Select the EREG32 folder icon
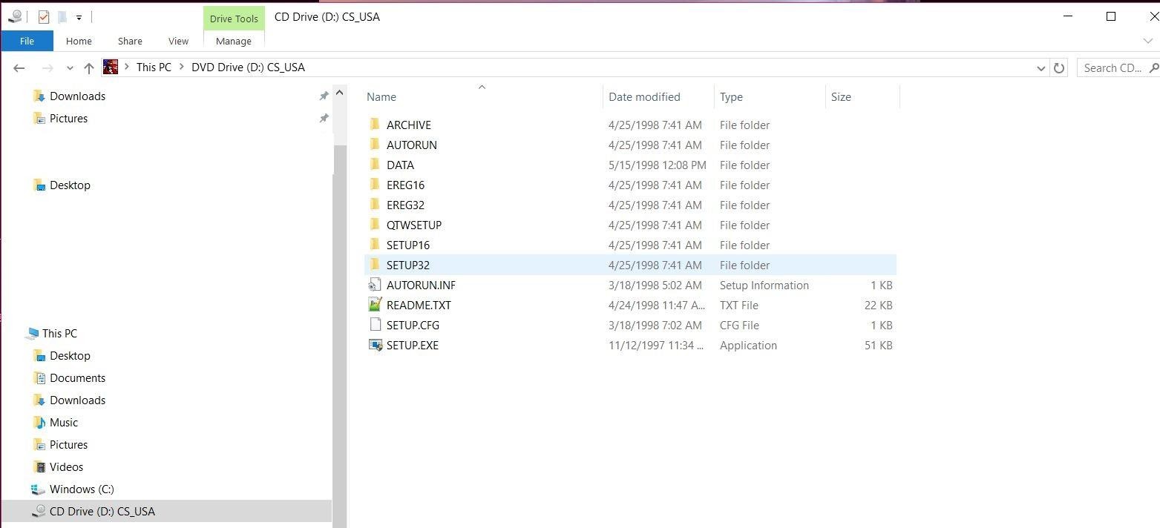 376,205
